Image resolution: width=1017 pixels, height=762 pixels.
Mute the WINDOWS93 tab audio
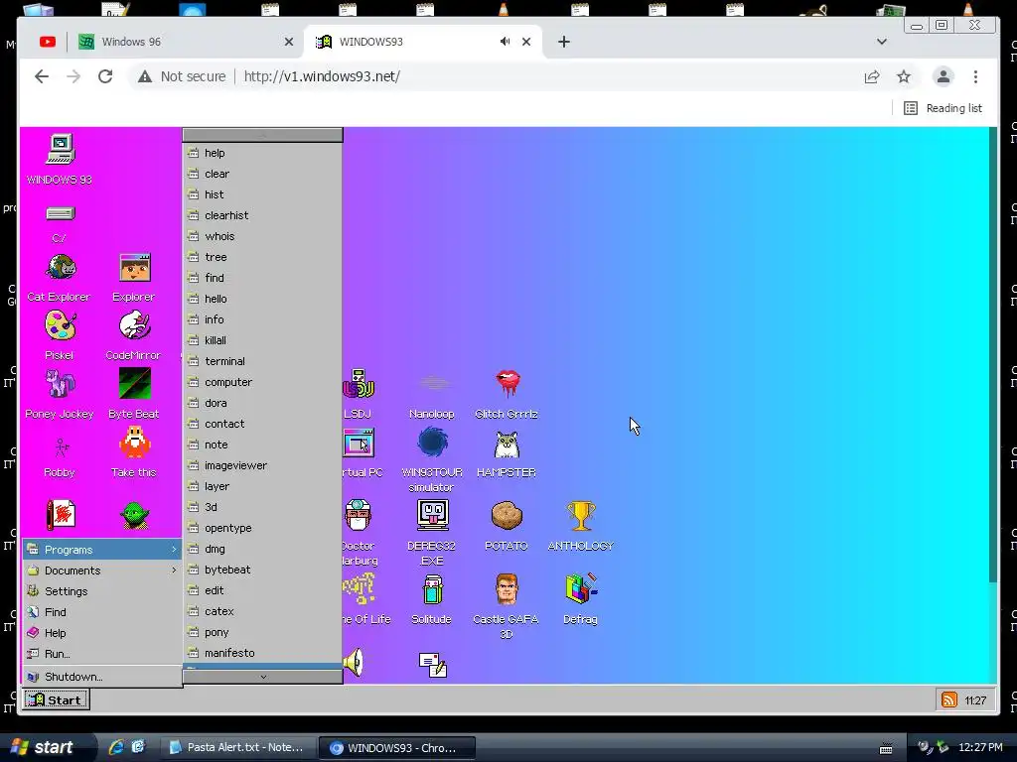[x=505, y=42]
